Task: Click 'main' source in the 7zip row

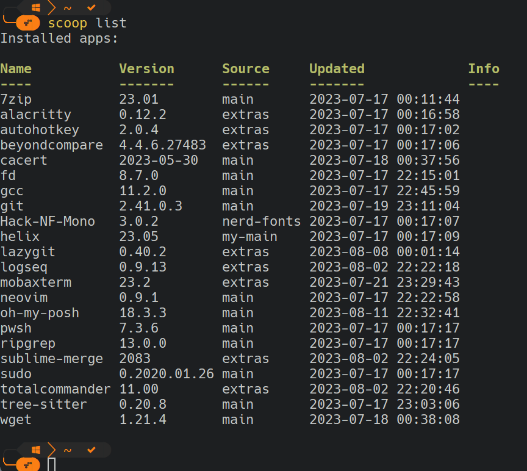Action: tap(238, 99)
